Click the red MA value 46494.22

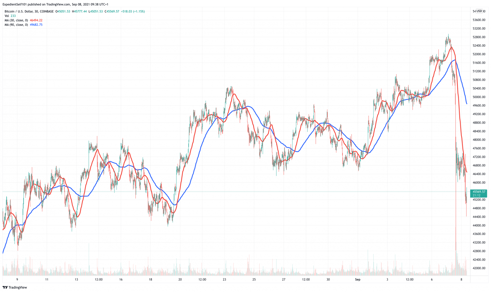pyautogui.click(x=36, y=20)
